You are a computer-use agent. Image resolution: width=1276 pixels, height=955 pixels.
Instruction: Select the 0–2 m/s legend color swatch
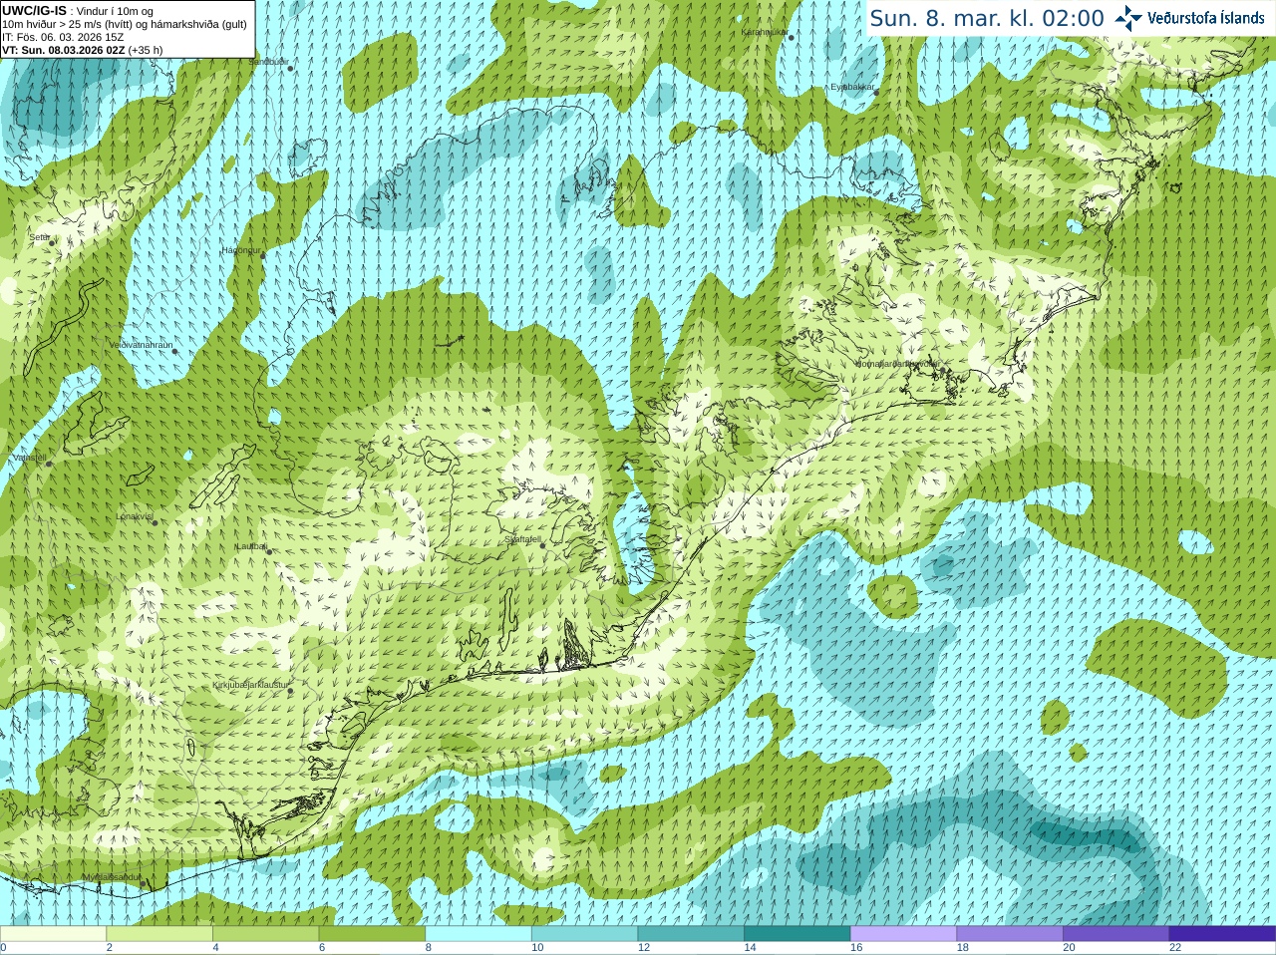[53, 934]
